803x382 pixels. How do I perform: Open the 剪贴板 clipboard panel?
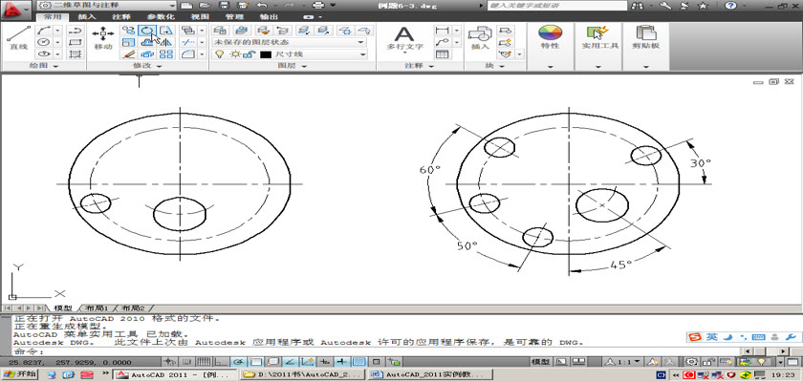point(647,36)
